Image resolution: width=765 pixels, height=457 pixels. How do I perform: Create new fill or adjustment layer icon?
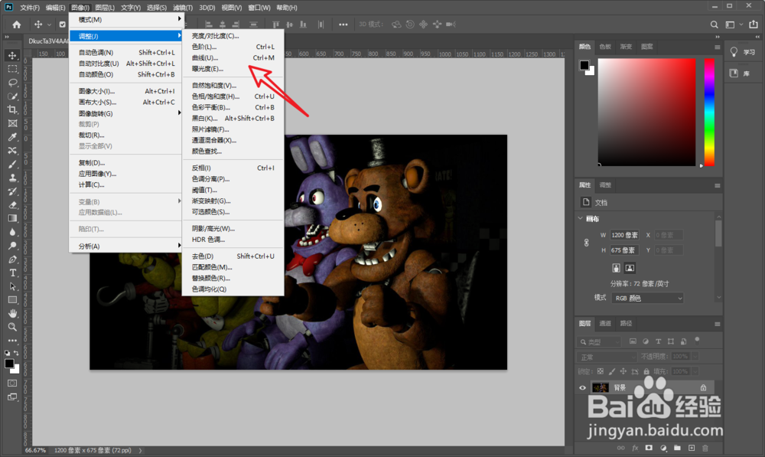click(663, 448)
